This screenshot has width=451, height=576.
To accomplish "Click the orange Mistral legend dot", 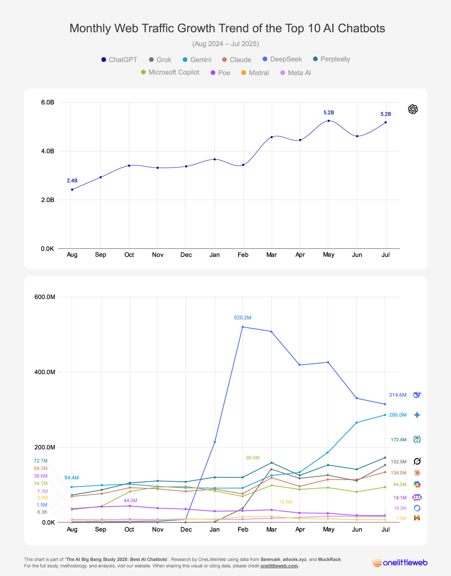I will point(244,73).
